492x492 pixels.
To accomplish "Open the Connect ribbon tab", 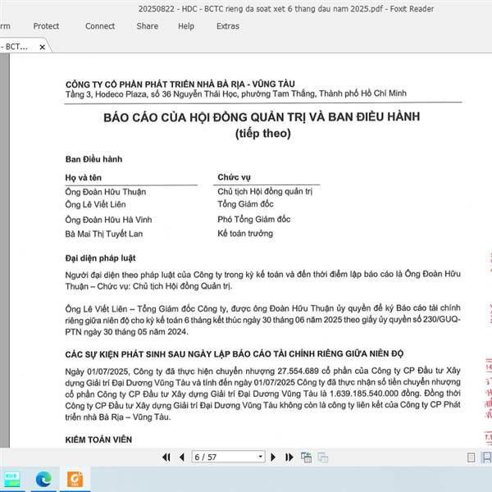I will [x=100, y=26].
